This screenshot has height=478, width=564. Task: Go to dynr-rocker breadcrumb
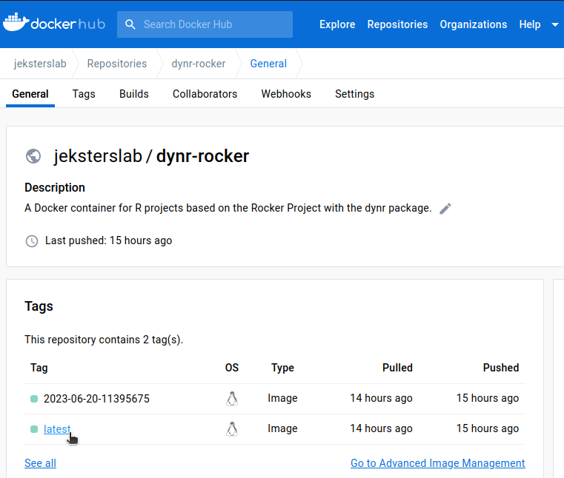coord(199,64)
